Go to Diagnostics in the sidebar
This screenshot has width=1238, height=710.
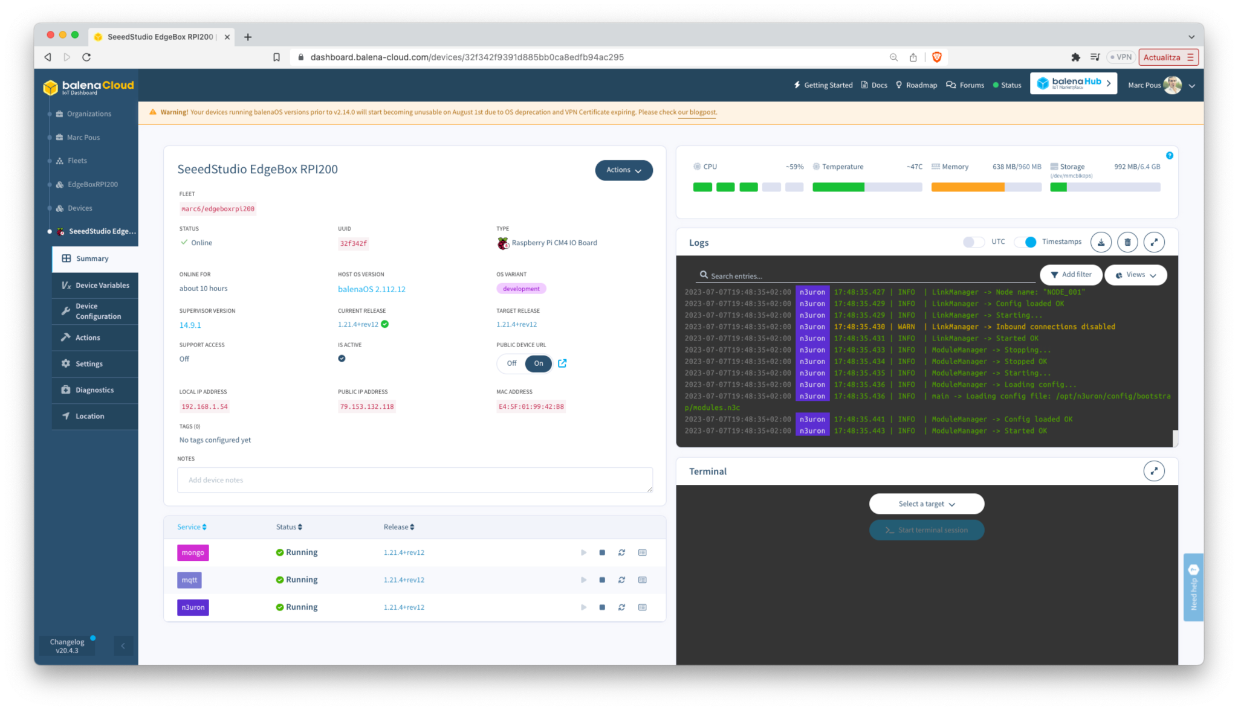coord(95,390)
